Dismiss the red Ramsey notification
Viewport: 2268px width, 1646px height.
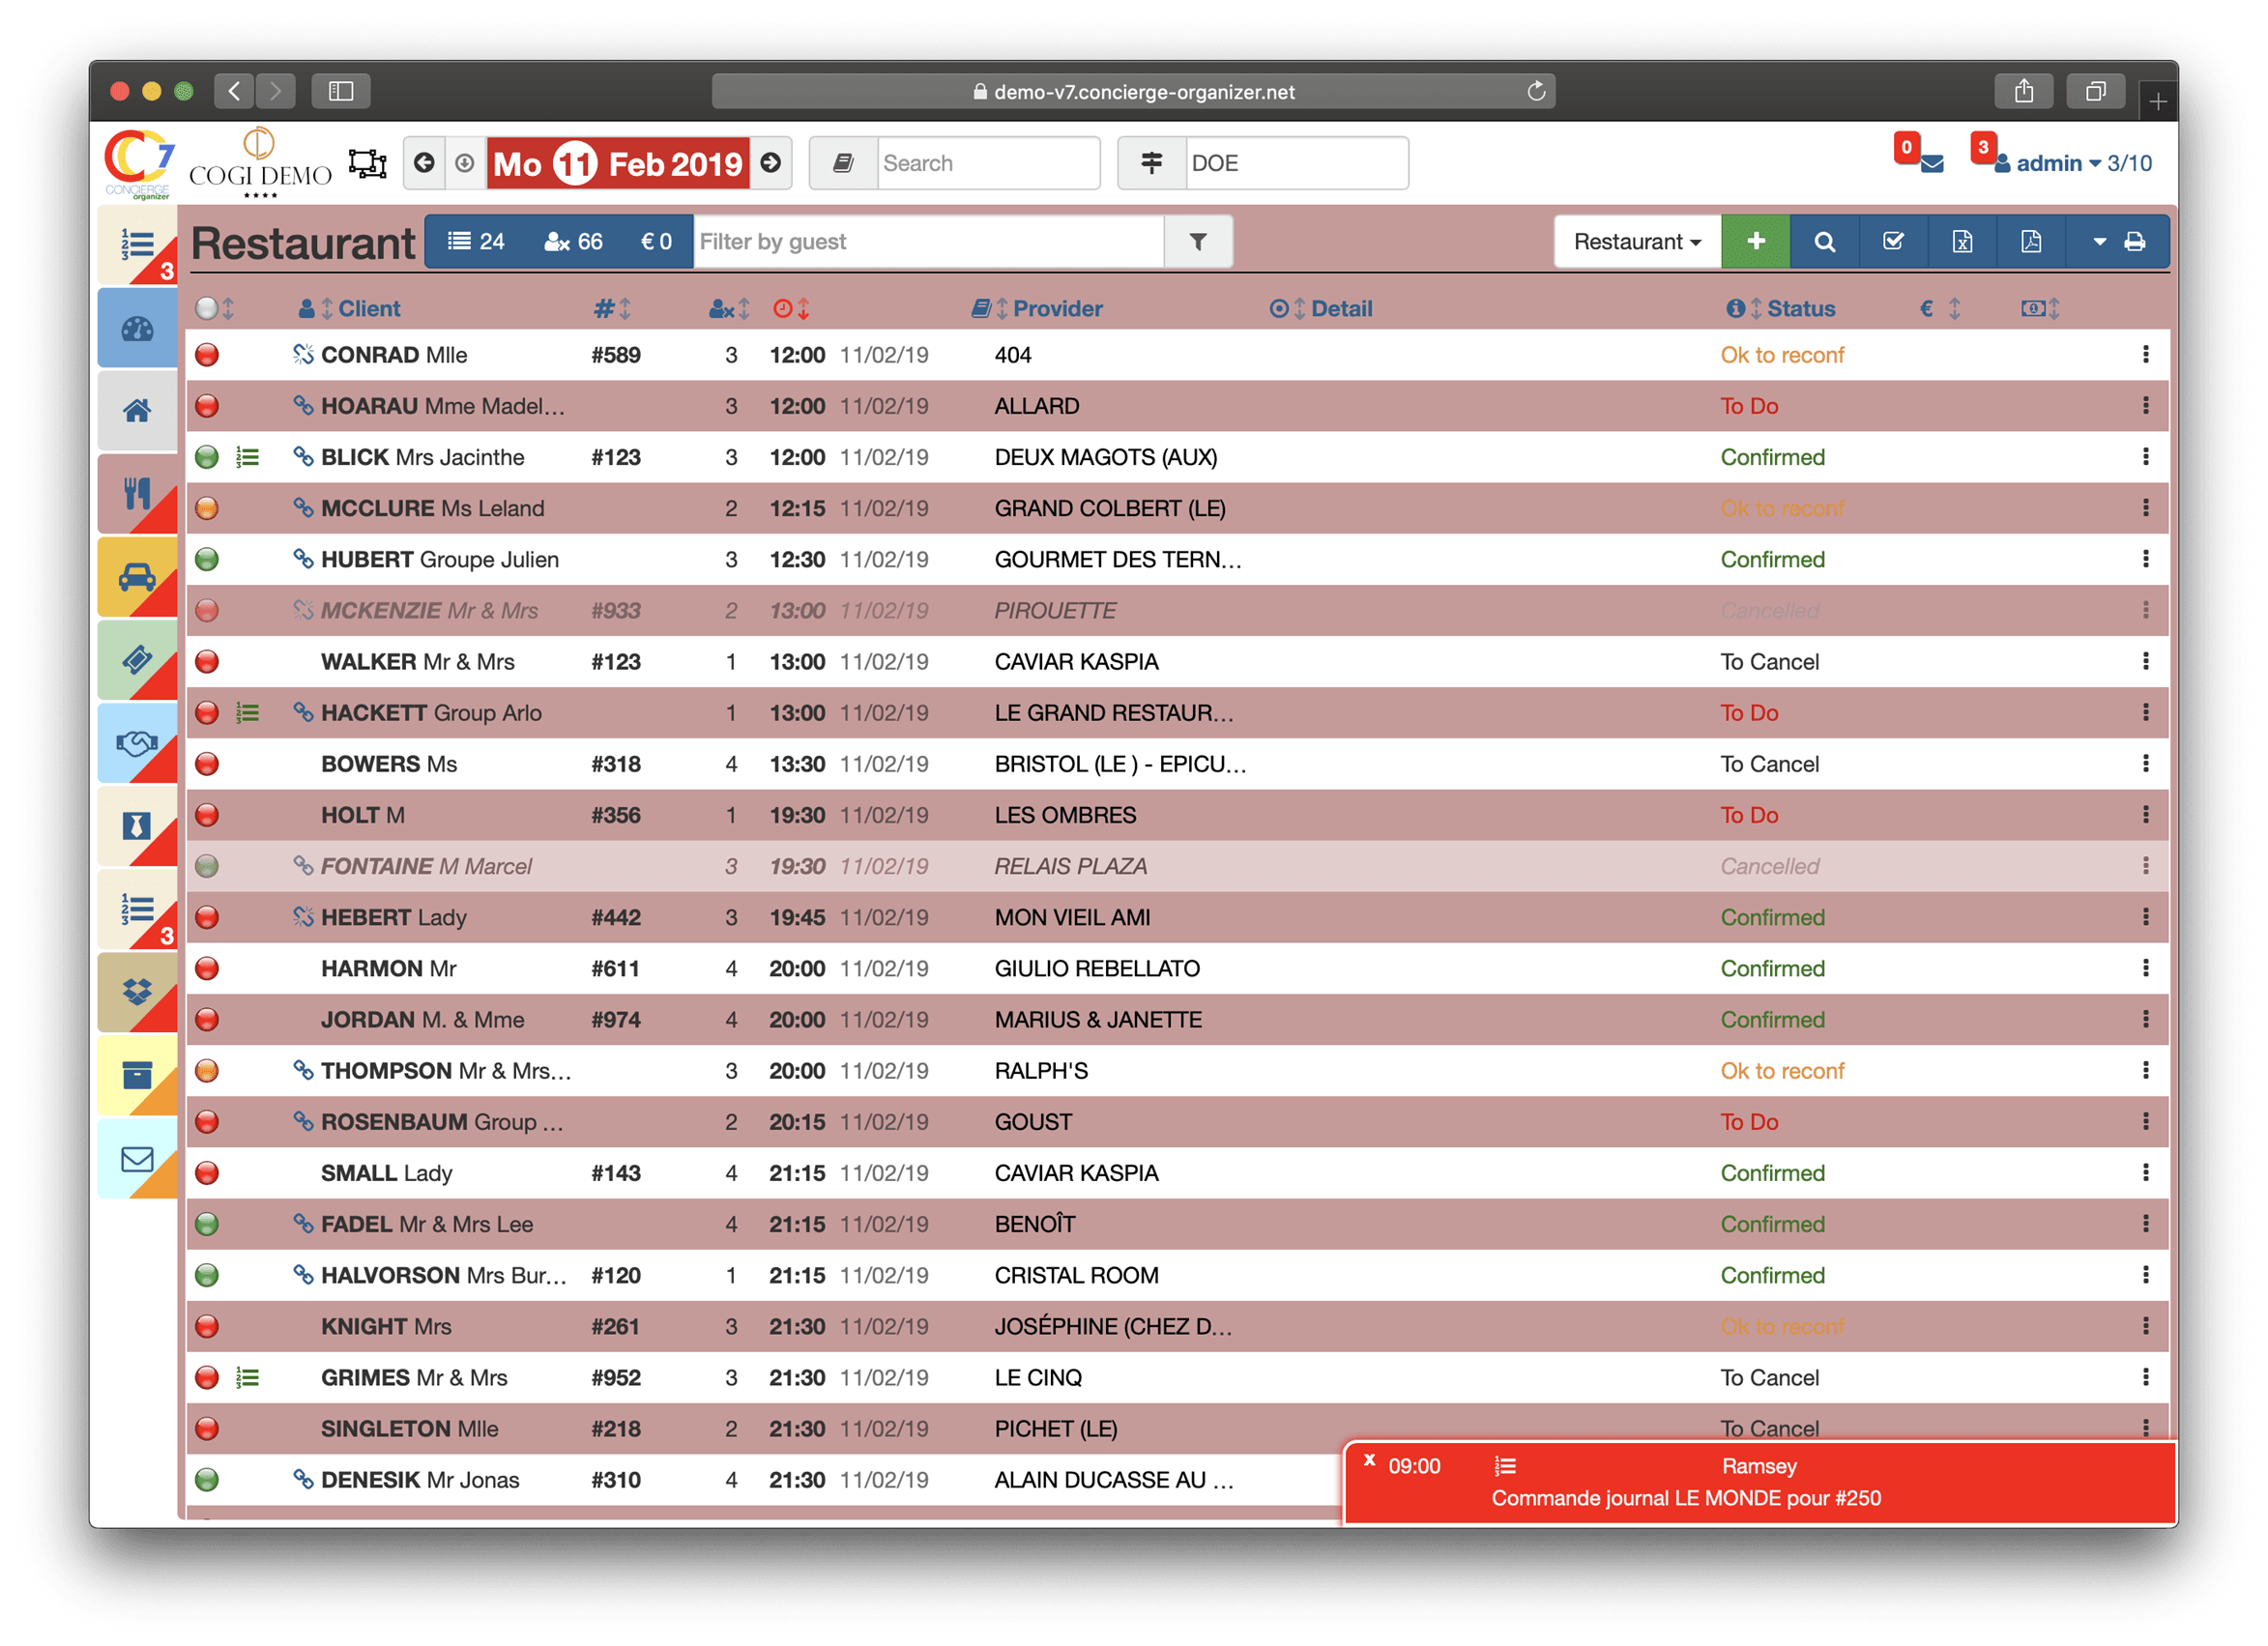pyautogui.click(x=1369, y=1461)
